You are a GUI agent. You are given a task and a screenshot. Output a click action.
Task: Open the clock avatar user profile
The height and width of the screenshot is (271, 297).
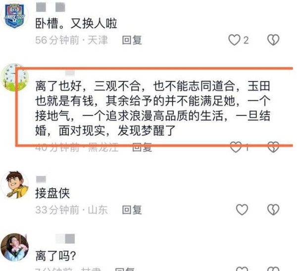(15, 77)
